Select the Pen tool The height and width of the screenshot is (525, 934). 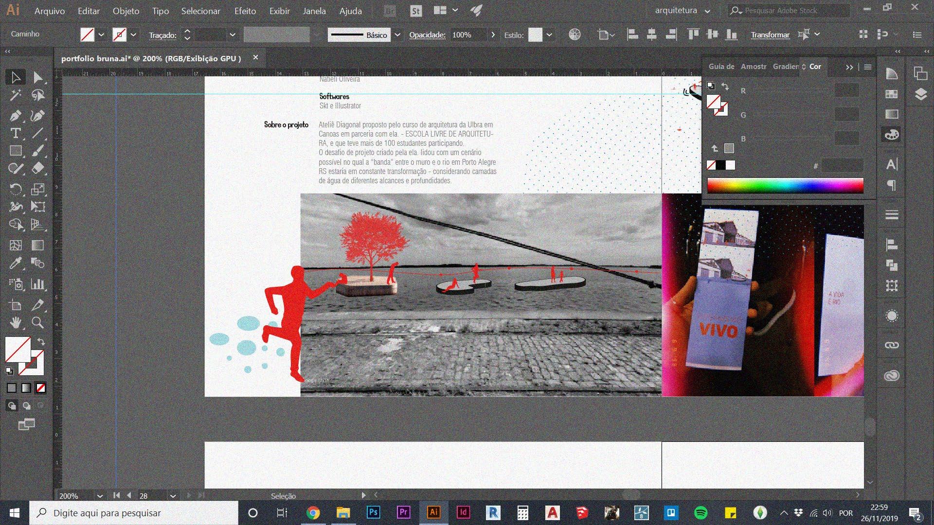(15, 116)
